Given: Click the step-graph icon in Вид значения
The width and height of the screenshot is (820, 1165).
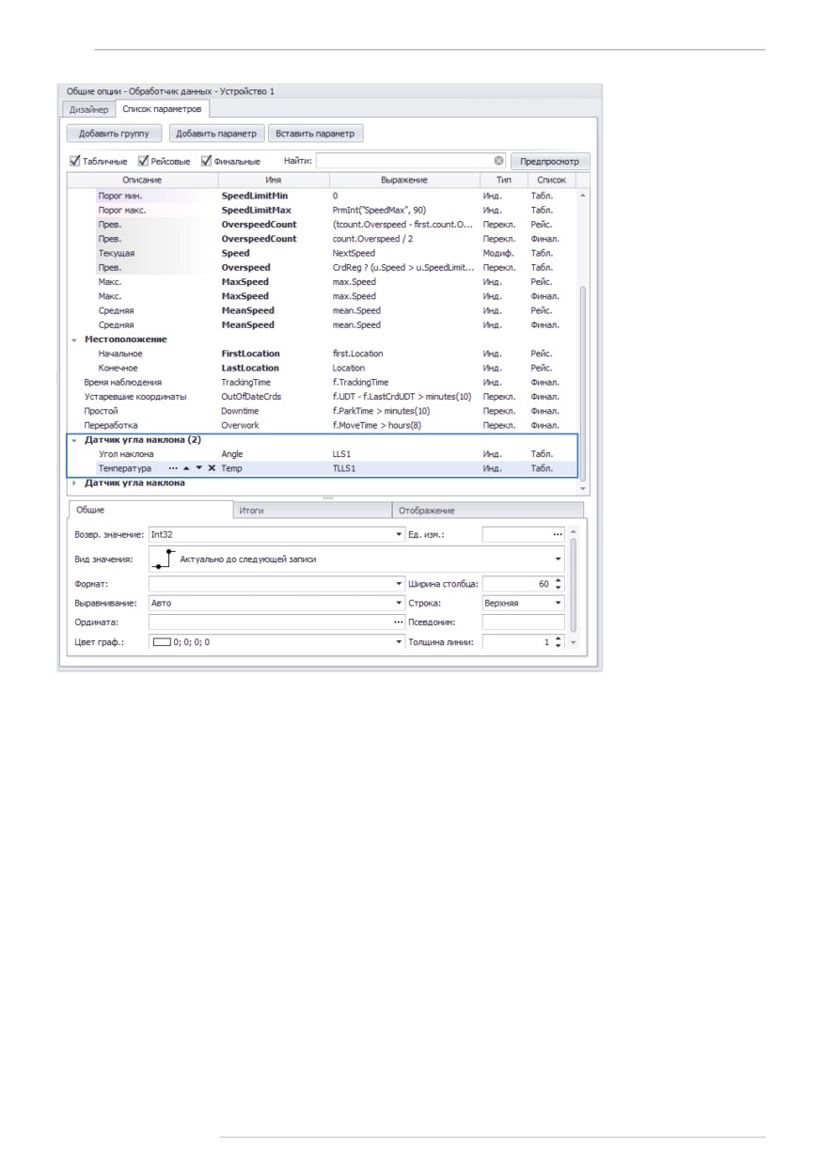Looking at the screenshot, I should click(x=166, y=559).
